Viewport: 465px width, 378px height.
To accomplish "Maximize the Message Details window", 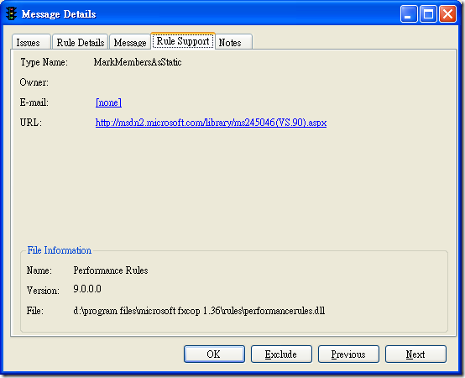I will (x=428, y=13).
